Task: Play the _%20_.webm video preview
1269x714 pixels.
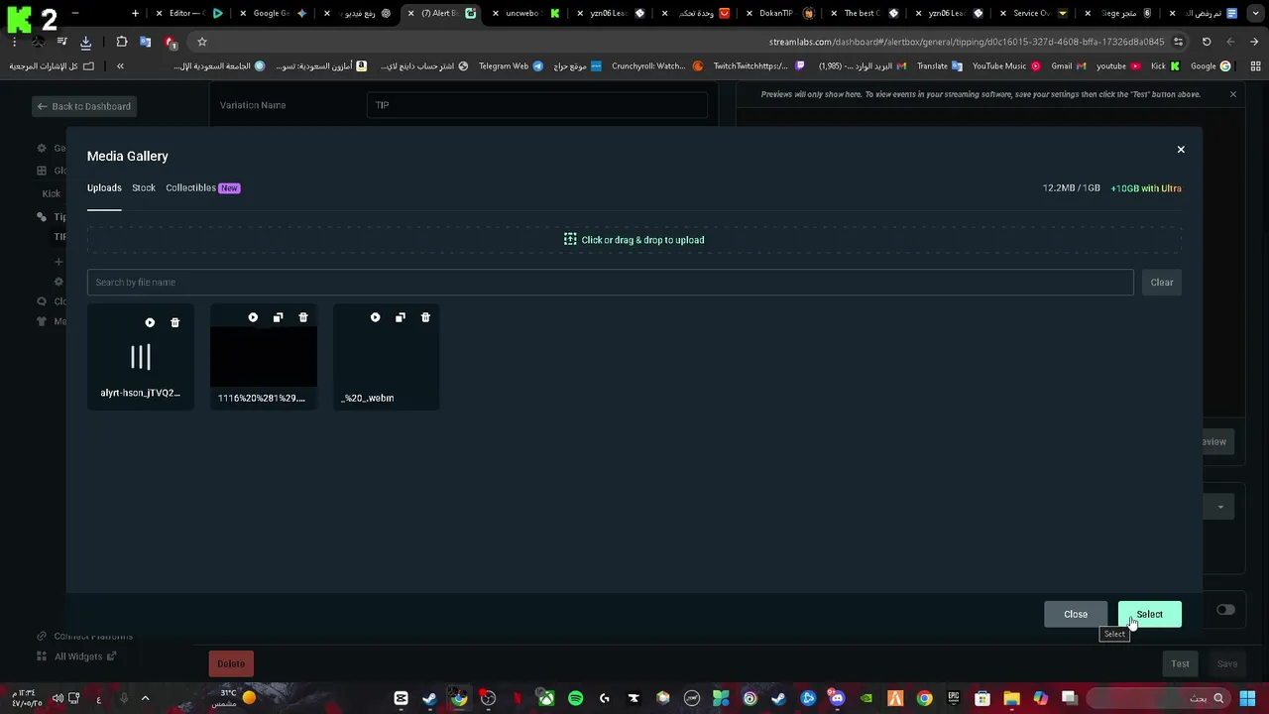Action: [375, 317]
